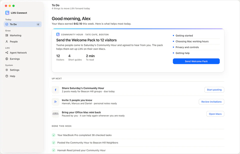The width and height of the screenshot is (240, 154).
Task: Click the People person icon
Action: (7, 42)
